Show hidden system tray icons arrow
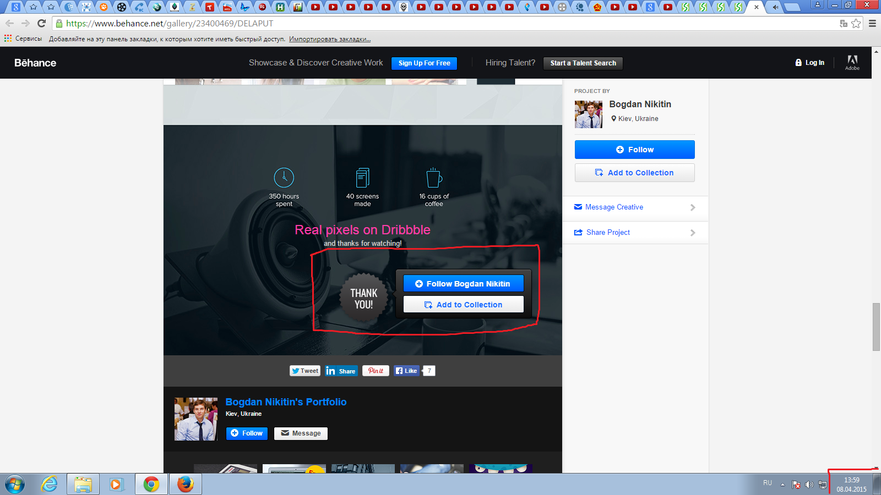The image size is (881, 495). (x=782, y=485)
